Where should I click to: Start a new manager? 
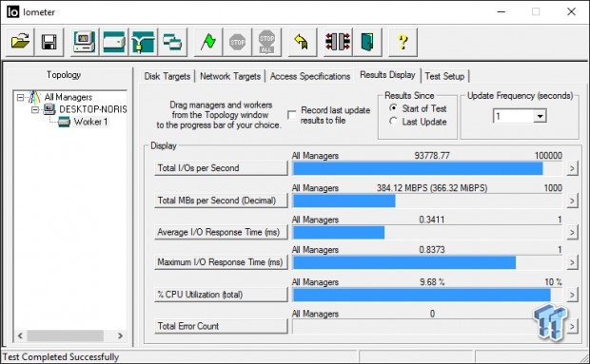coord(85,42)
